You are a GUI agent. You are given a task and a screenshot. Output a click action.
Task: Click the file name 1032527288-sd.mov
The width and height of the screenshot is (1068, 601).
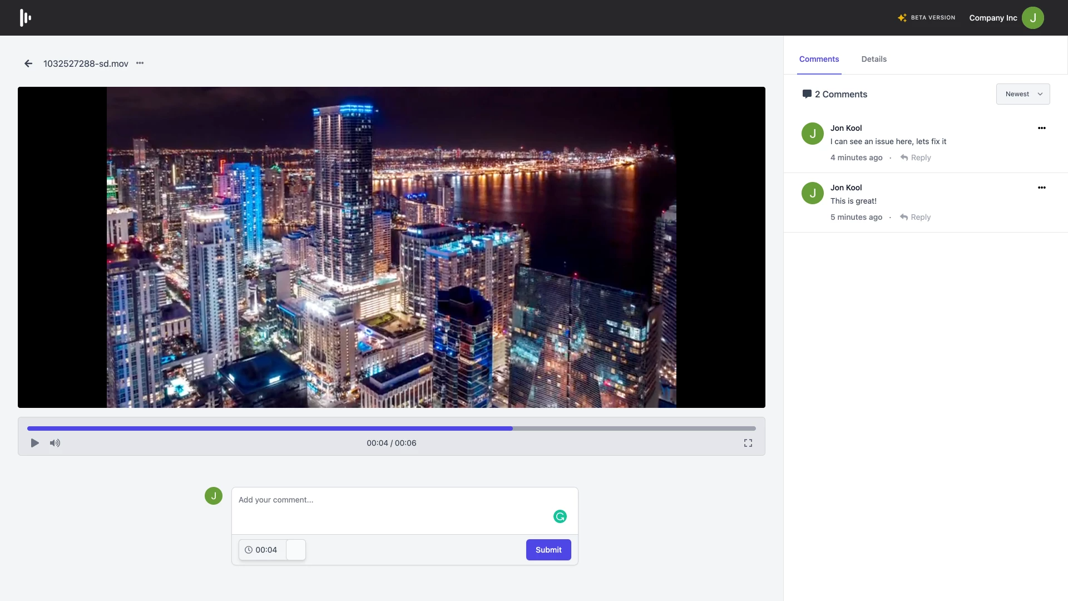(86, 63)
